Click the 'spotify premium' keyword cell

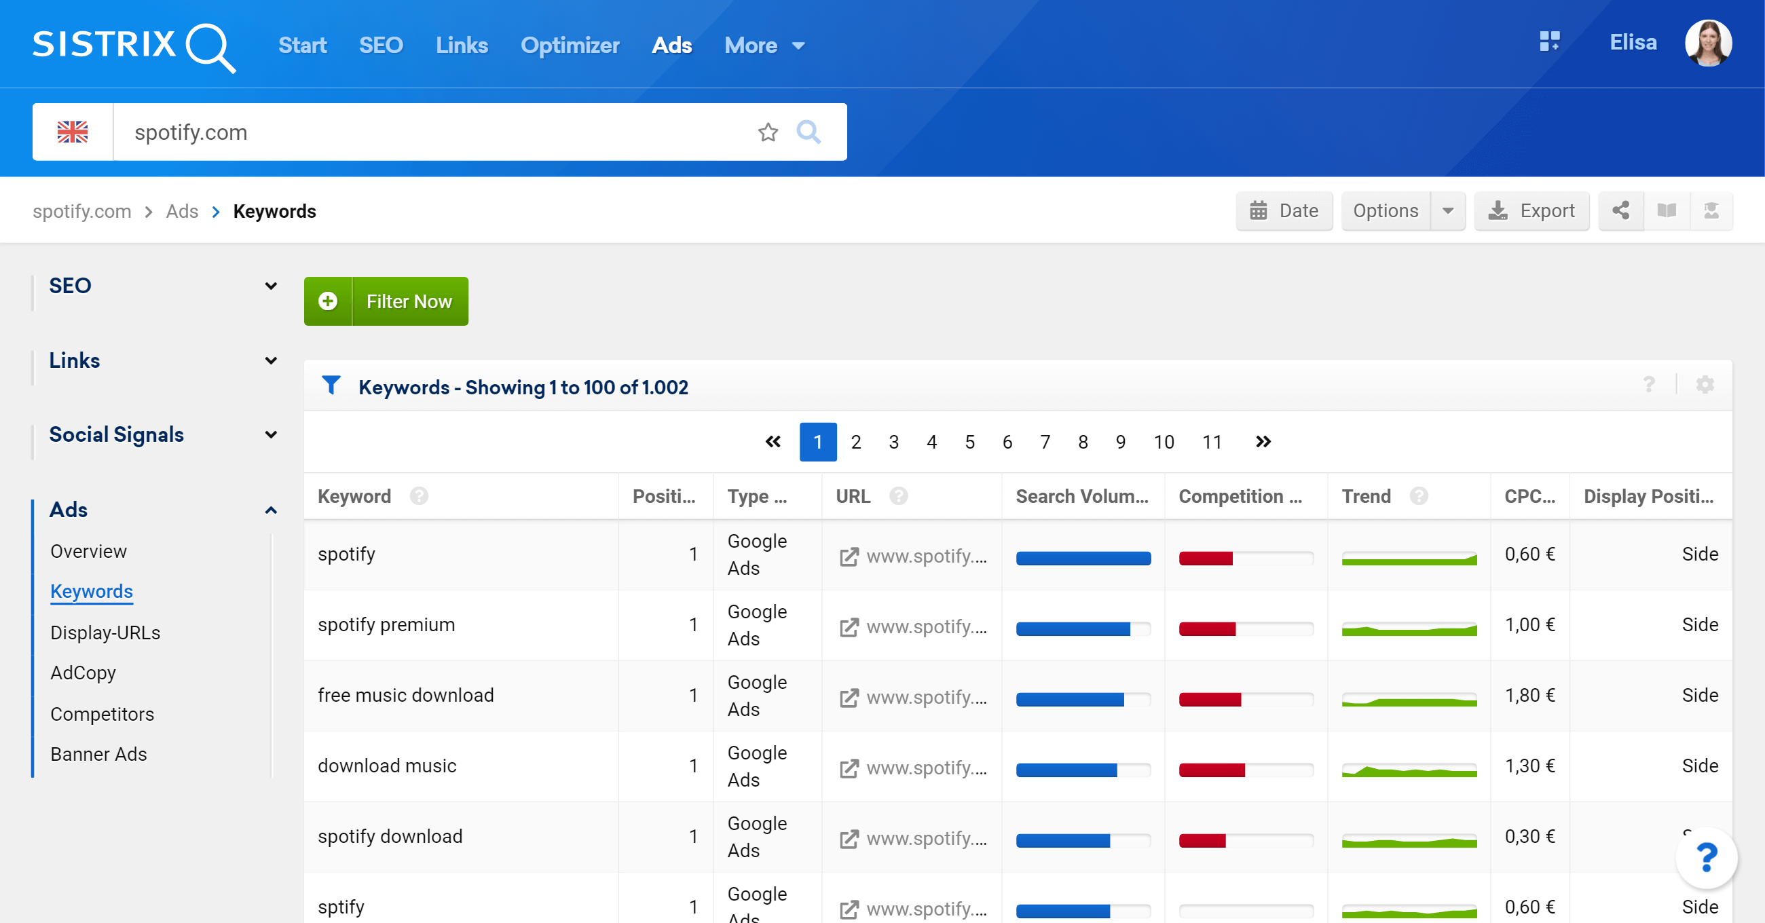(x=460, y=625)
